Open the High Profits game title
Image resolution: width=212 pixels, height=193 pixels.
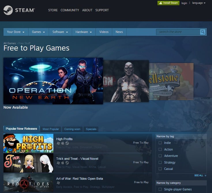click(64, 139)
